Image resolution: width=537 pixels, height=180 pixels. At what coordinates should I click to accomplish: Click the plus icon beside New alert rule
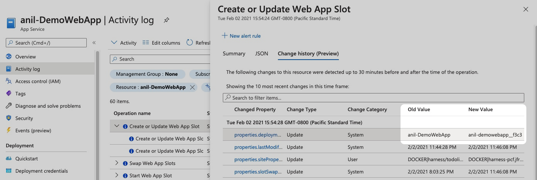click(x=224, y=35)
